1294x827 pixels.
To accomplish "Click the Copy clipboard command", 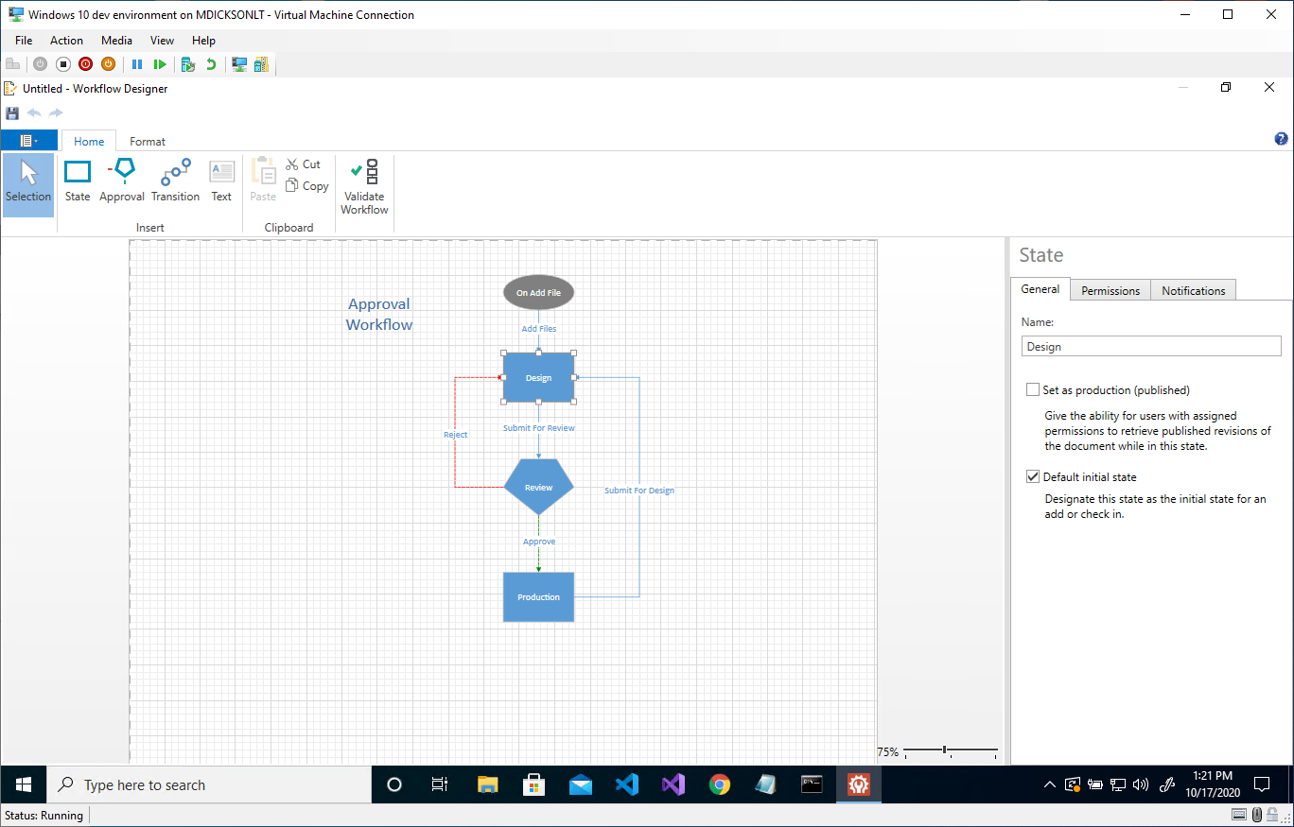I will click(x=307, y=186).
